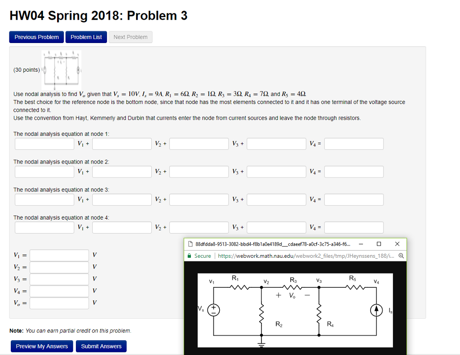
Task: Click the V1 final answer input box
Action: pos(59,255)
